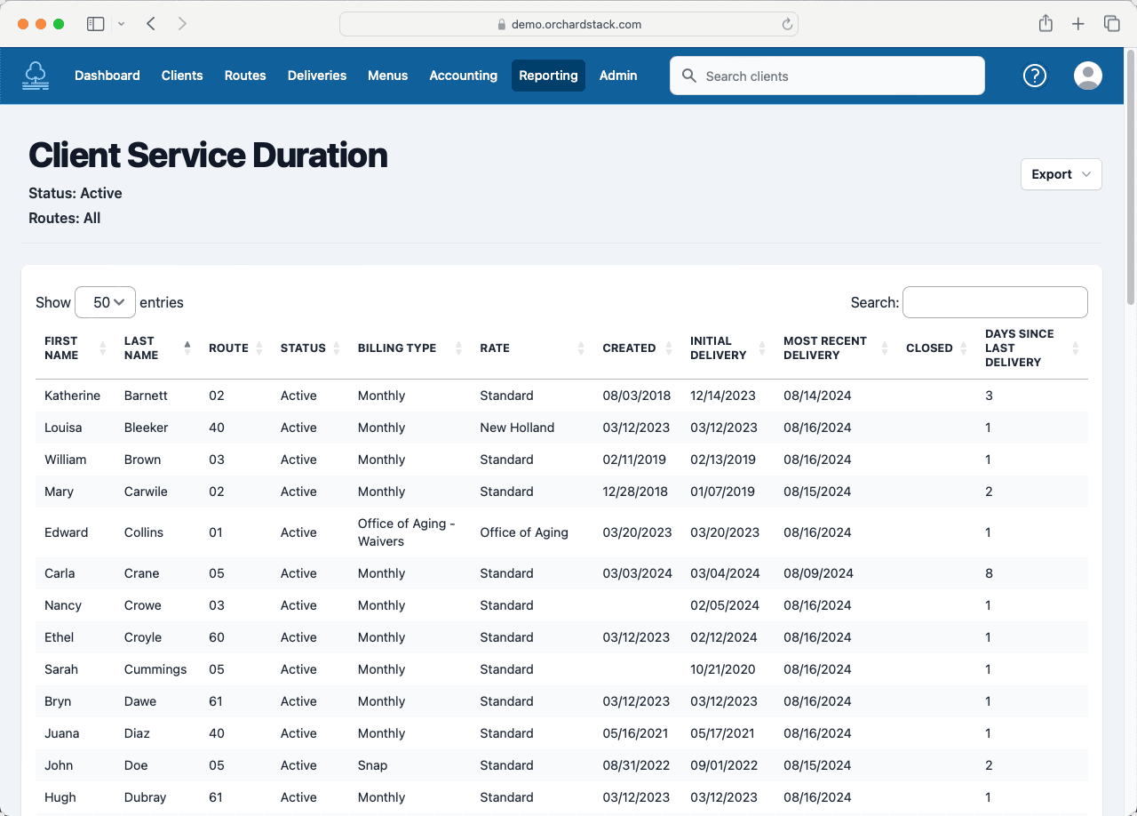Click the OrchardStack tree logo icon
1137x816 pixels.
36,76
